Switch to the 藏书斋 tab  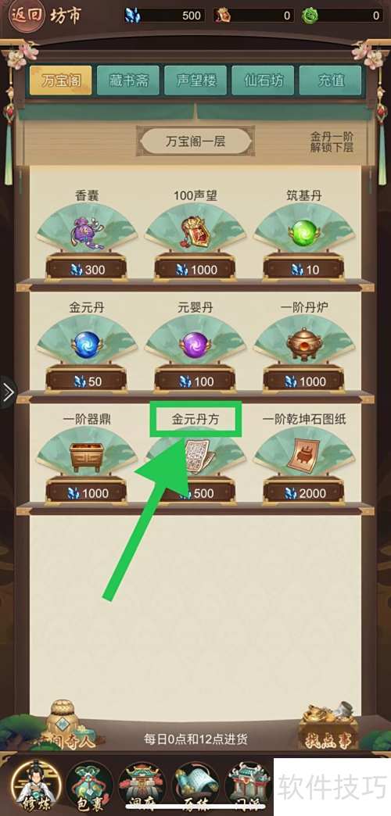(128, 81)
